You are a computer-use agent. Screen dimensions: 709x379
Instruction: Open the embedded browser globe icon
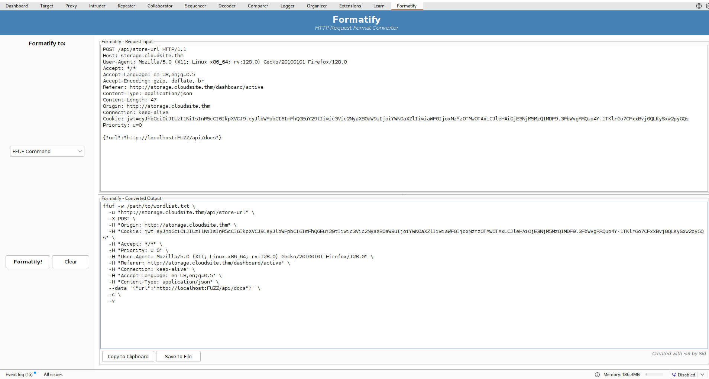[x=699, y=6]
